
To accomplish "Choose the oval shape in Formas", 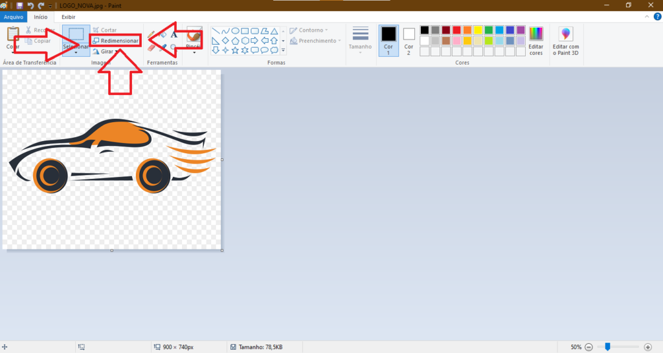I will 236,30.
